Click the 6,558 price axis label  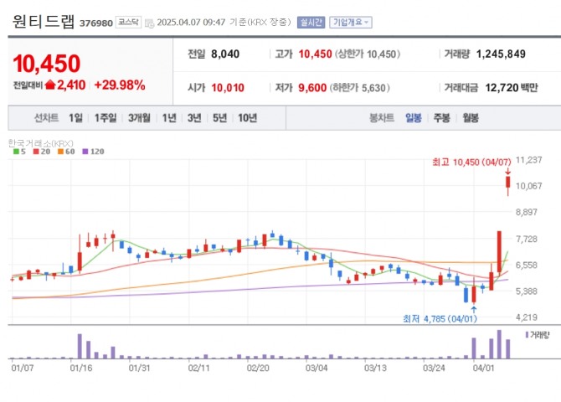click(527, 265)
